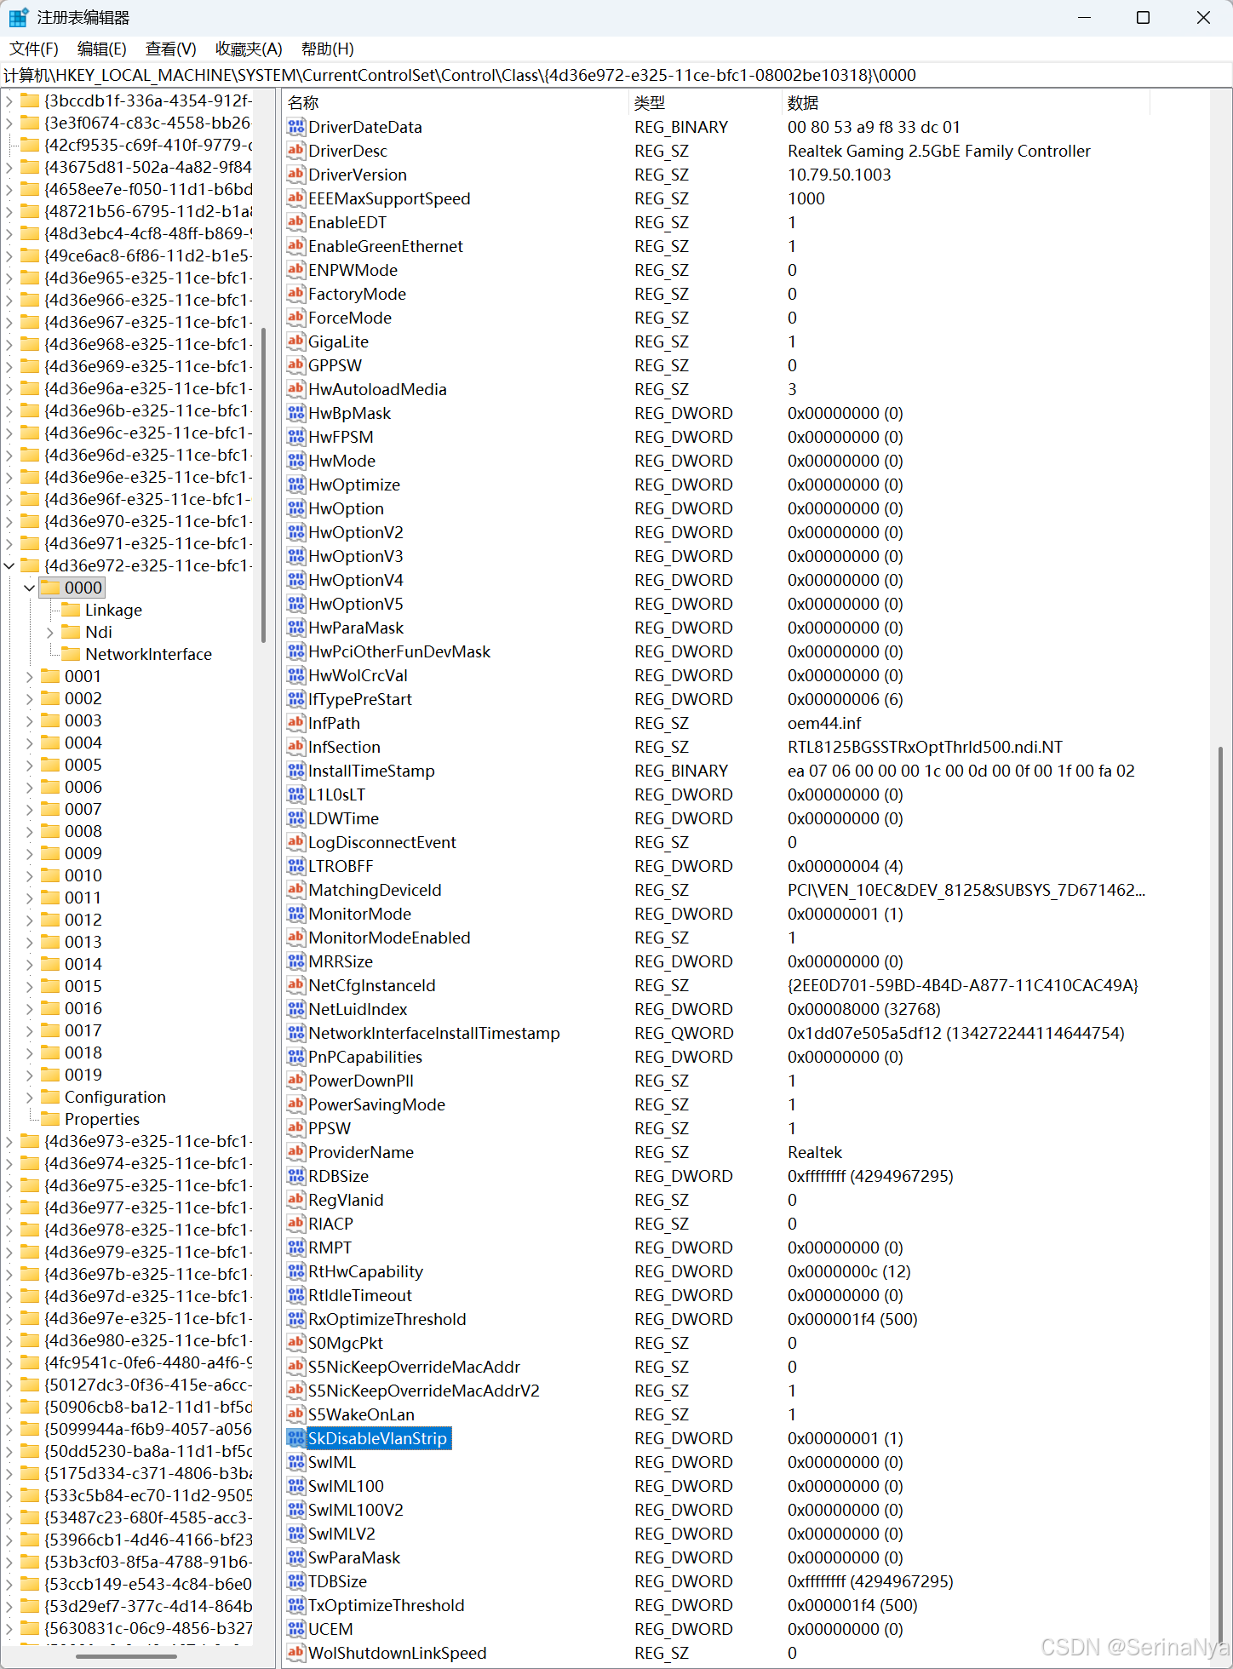Select the MonitorModeEnabled value name
This screenshot has height=1669, width=1233.
[x=389, y=938]
